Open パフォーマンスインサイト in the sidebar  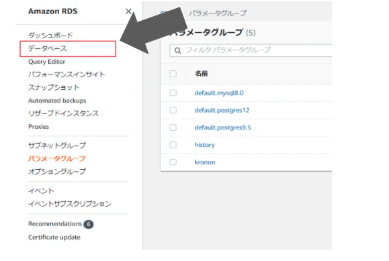(x=67, y=74)
